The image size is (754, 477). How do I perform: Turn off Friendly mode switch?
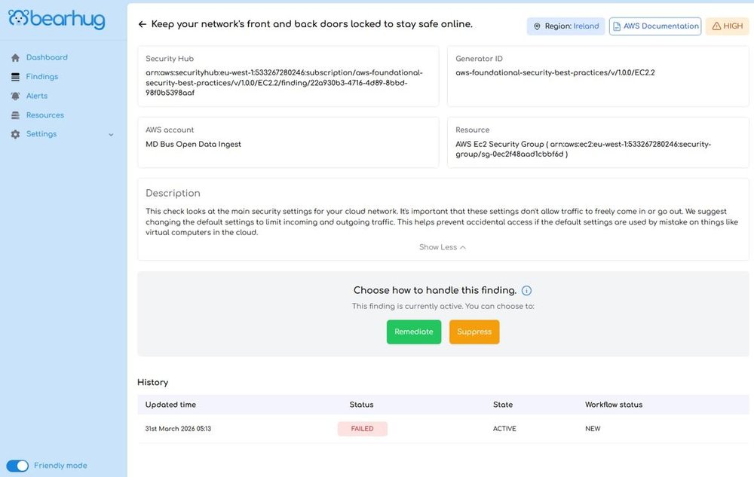click(x=17, y=466)
